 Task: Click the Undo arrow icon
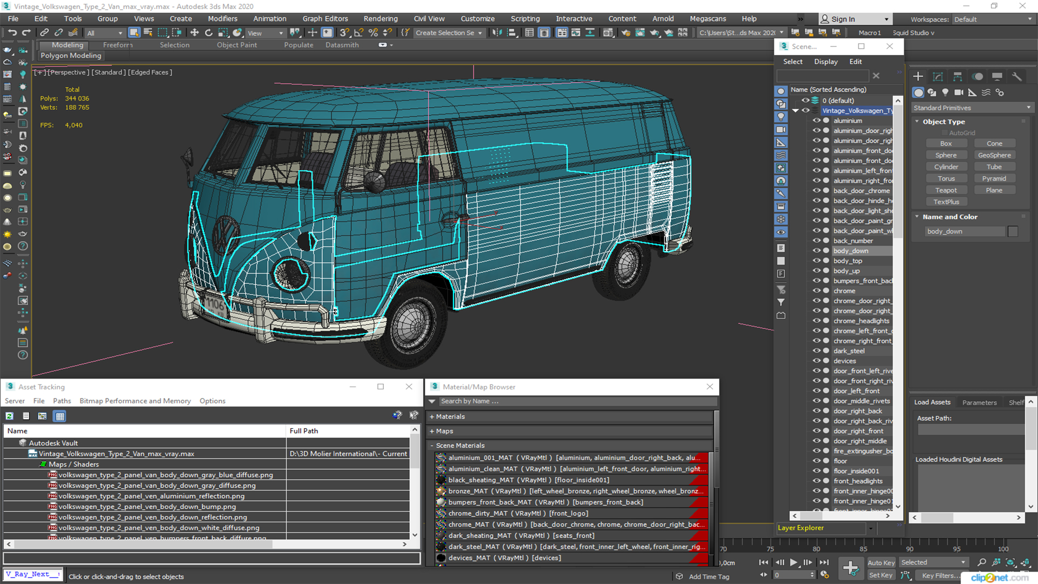click(12, 33)
